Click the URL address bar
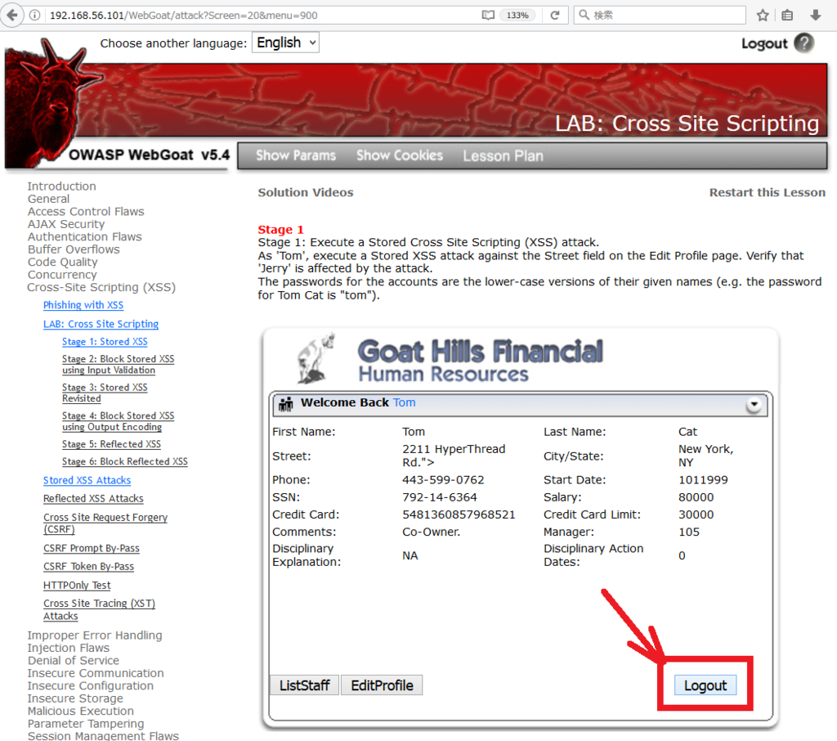Viewport: 837px width, 741px height. point(262,15)
